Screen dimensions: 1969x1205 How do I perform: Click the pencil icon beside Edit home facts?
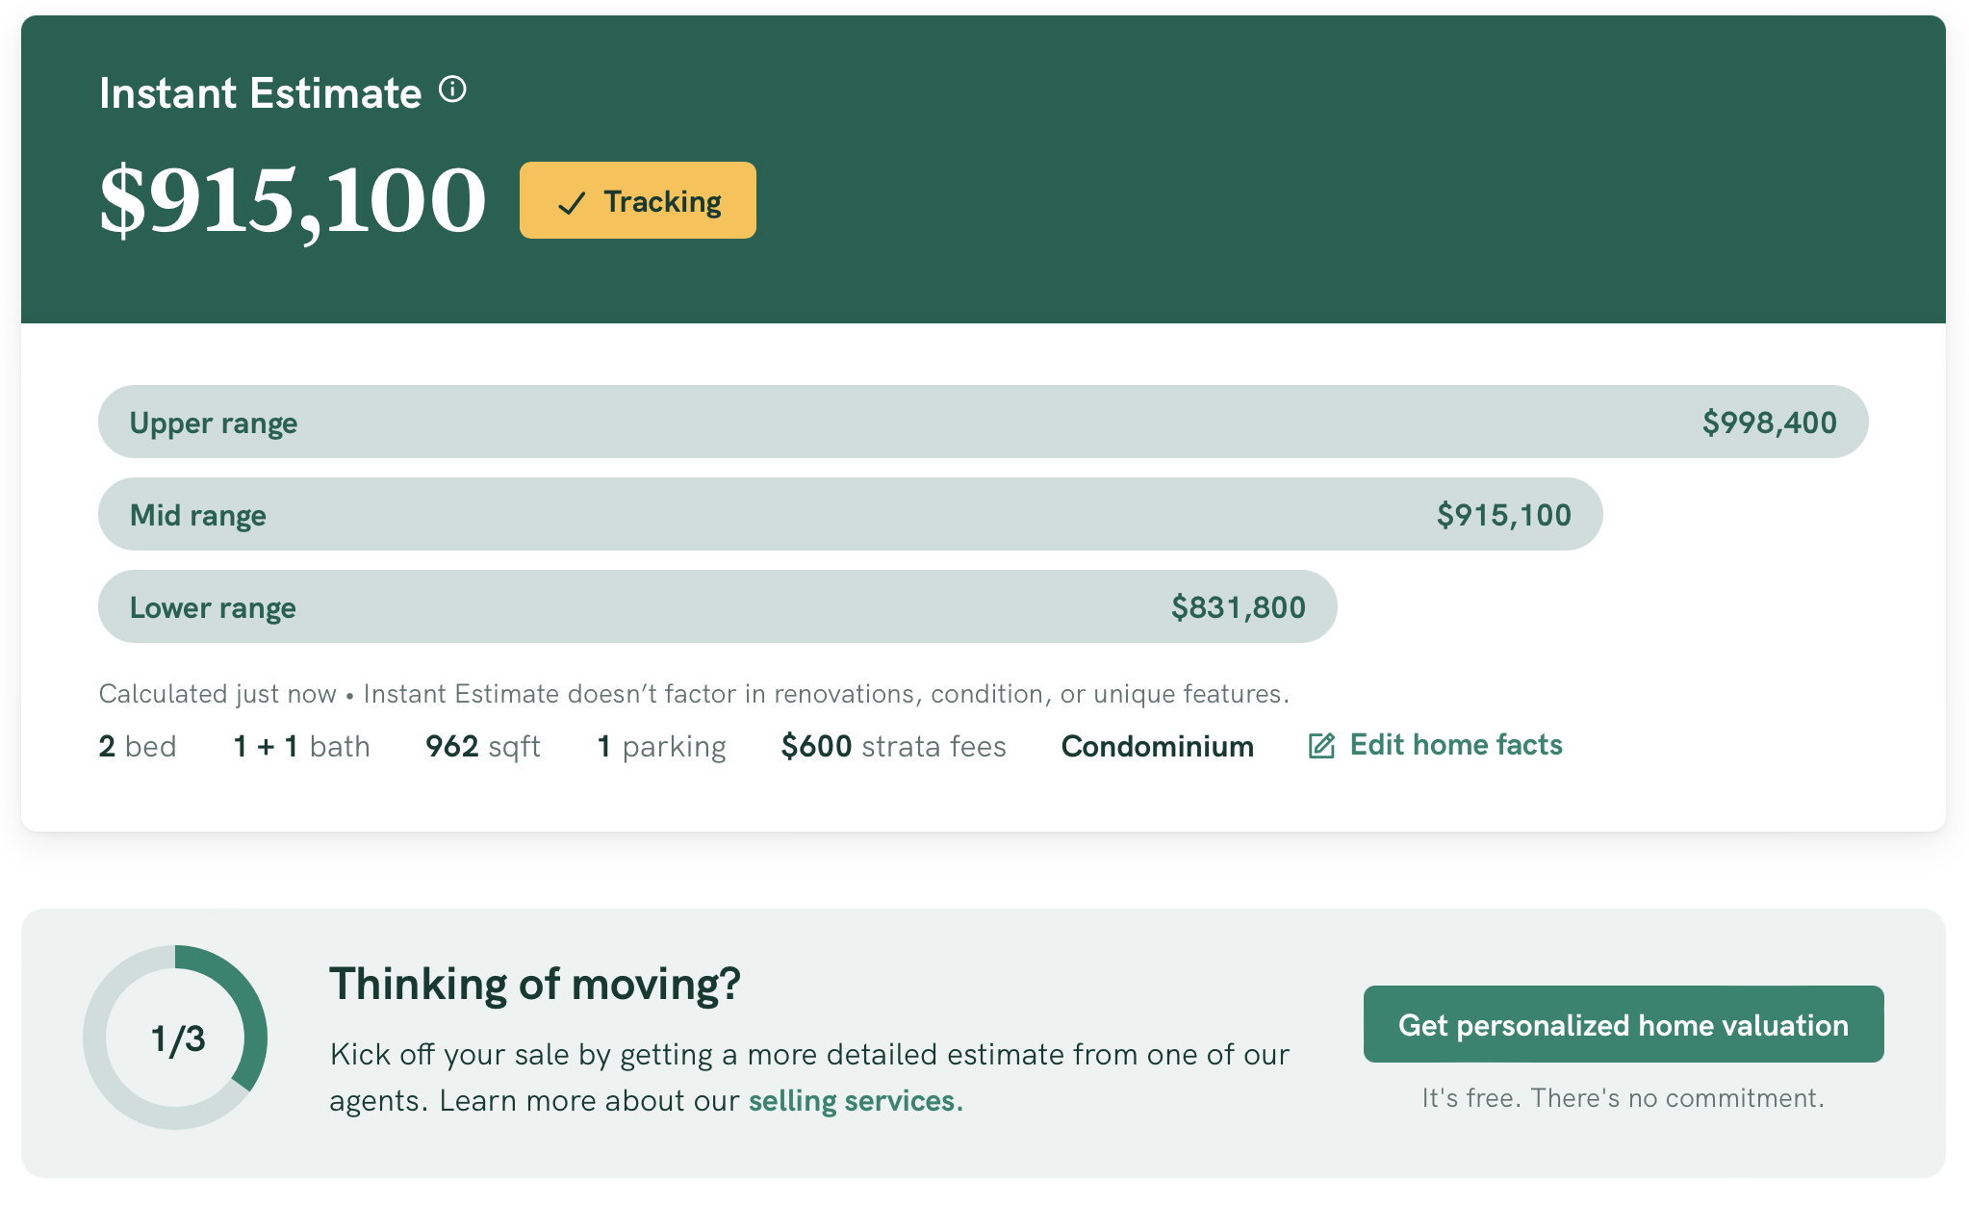point(1321,746)
